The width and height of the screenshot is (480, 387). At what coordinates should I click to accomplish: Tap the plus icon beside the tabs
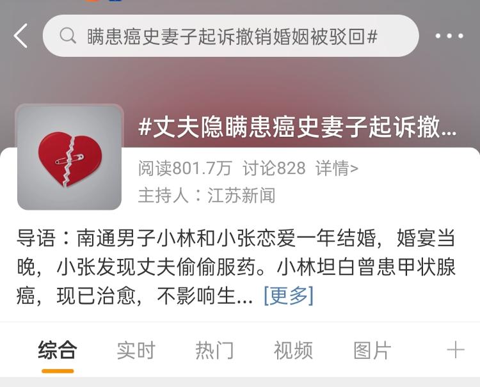point(456,350)
